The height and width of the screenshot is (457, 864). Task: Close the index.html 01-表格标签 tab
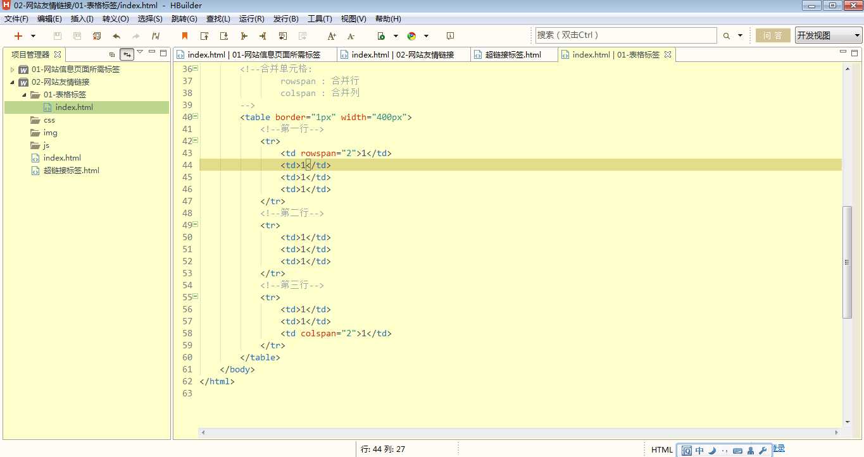(x=667, y=54)
